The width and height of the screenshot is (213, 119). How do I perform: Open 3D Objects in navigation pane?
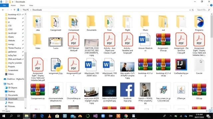point(13,88)
